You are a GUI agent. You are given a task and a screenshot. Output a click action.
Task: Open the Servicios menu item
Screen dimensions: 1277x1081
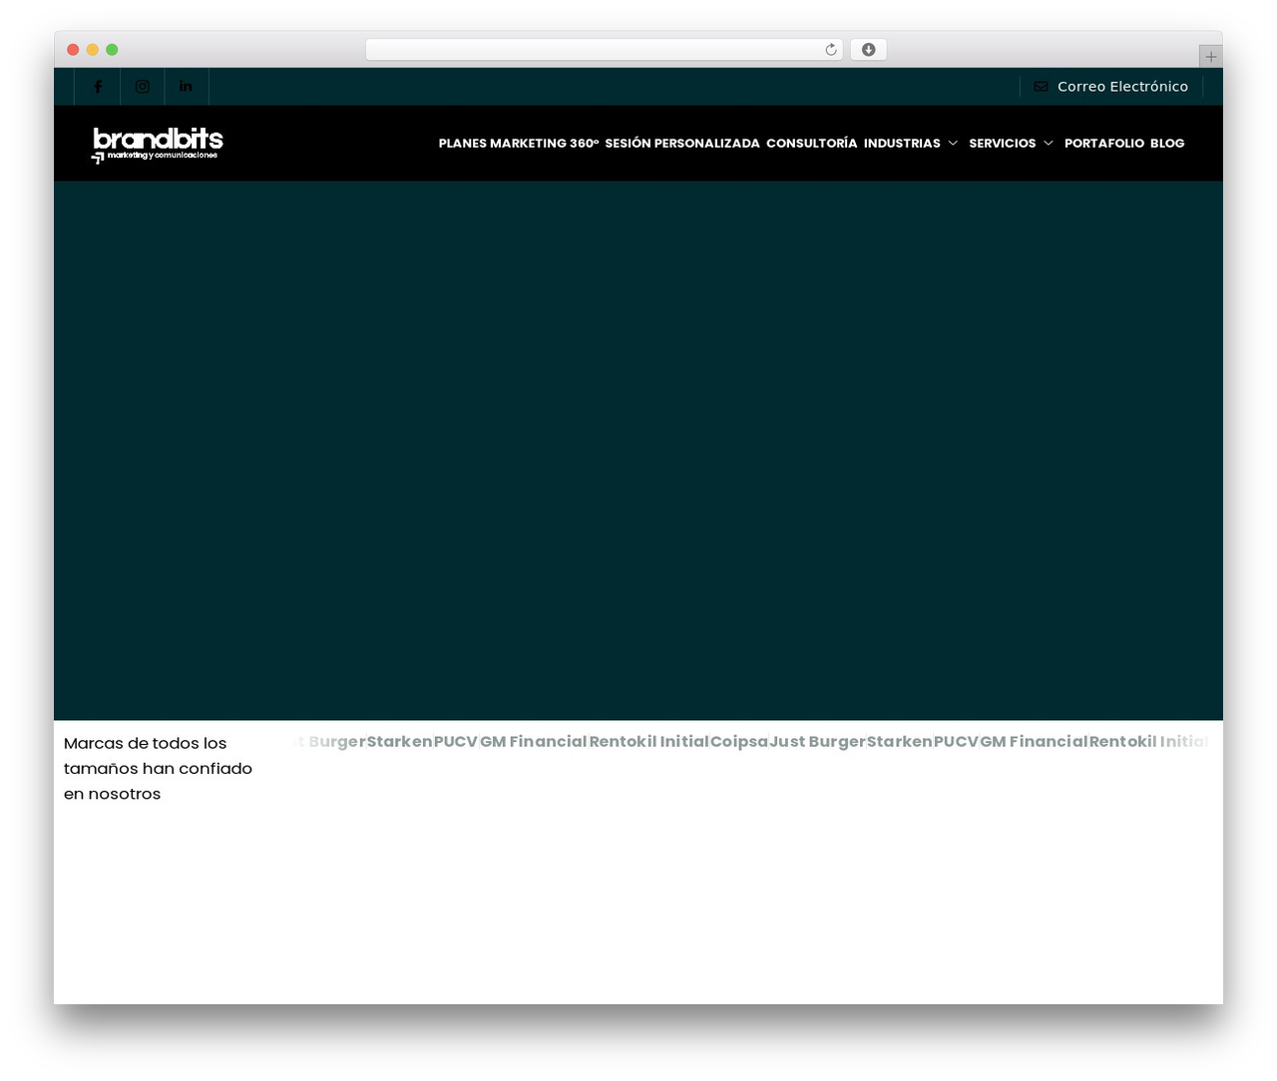point(1003,144)
